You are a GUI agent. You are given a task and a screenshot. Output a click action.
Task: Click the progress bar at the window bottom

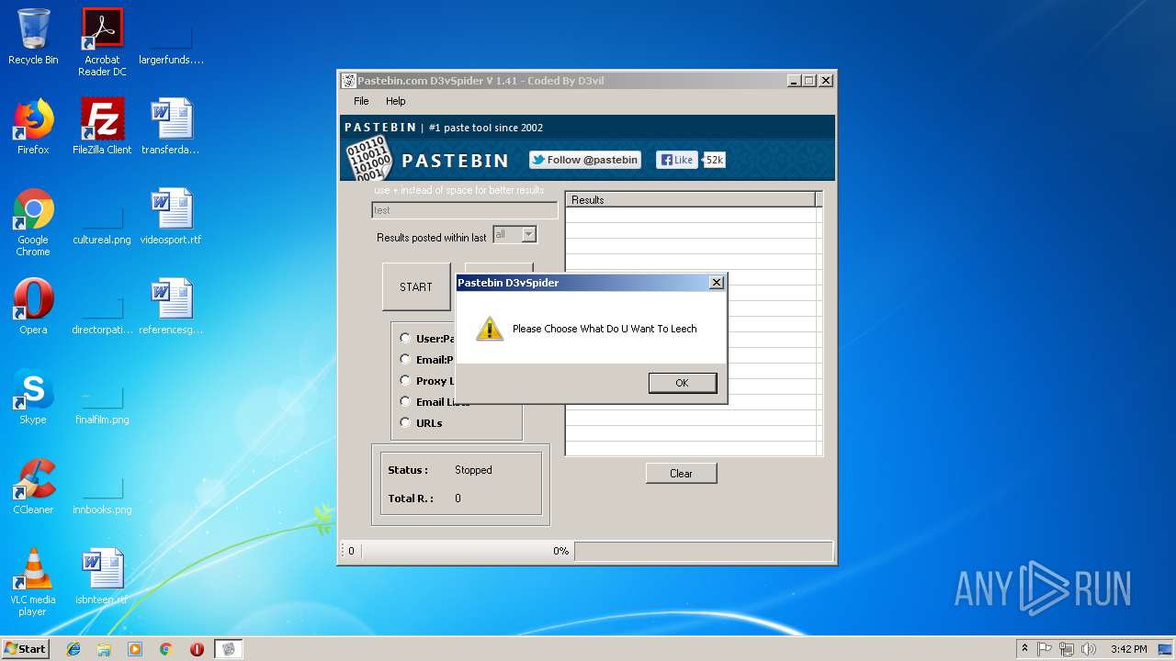pos(704,551)
